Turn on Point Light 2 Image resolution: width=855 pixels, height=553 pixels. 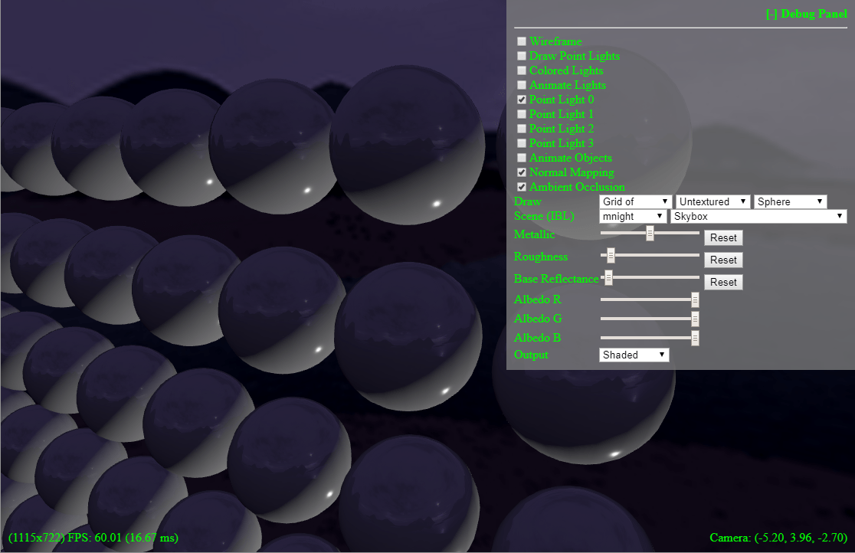[522, 129]
